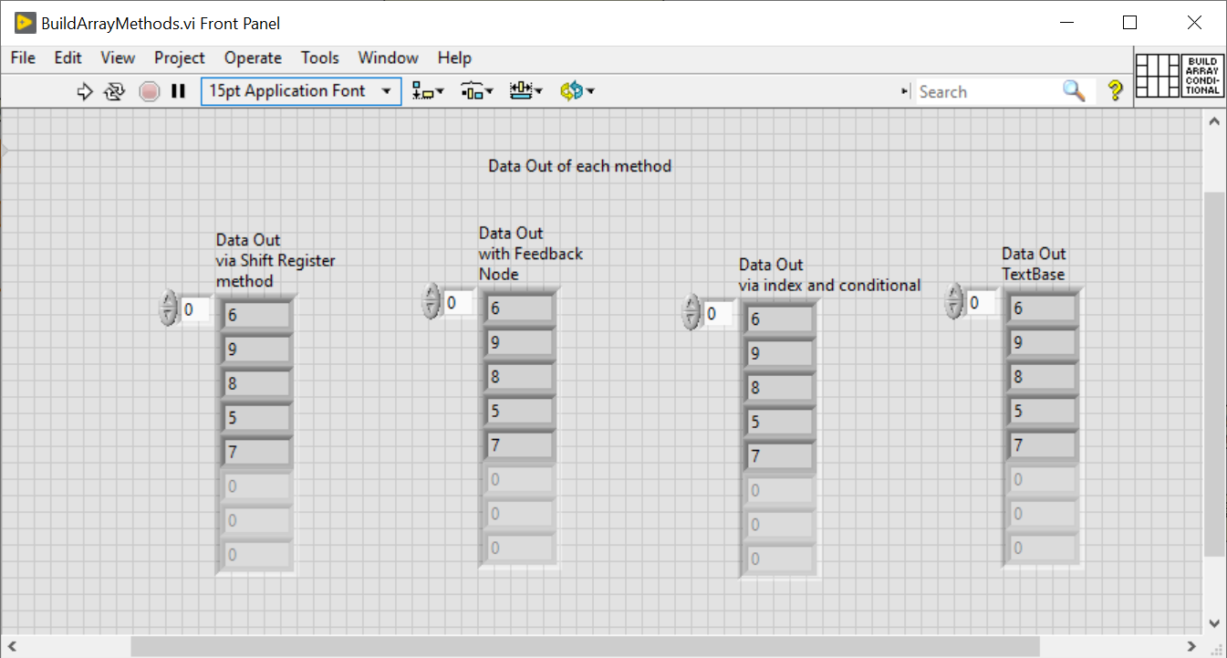Click the Pause button in toolbar
Viewport: 1227px width, 658px height.
[x=179, y=91]
